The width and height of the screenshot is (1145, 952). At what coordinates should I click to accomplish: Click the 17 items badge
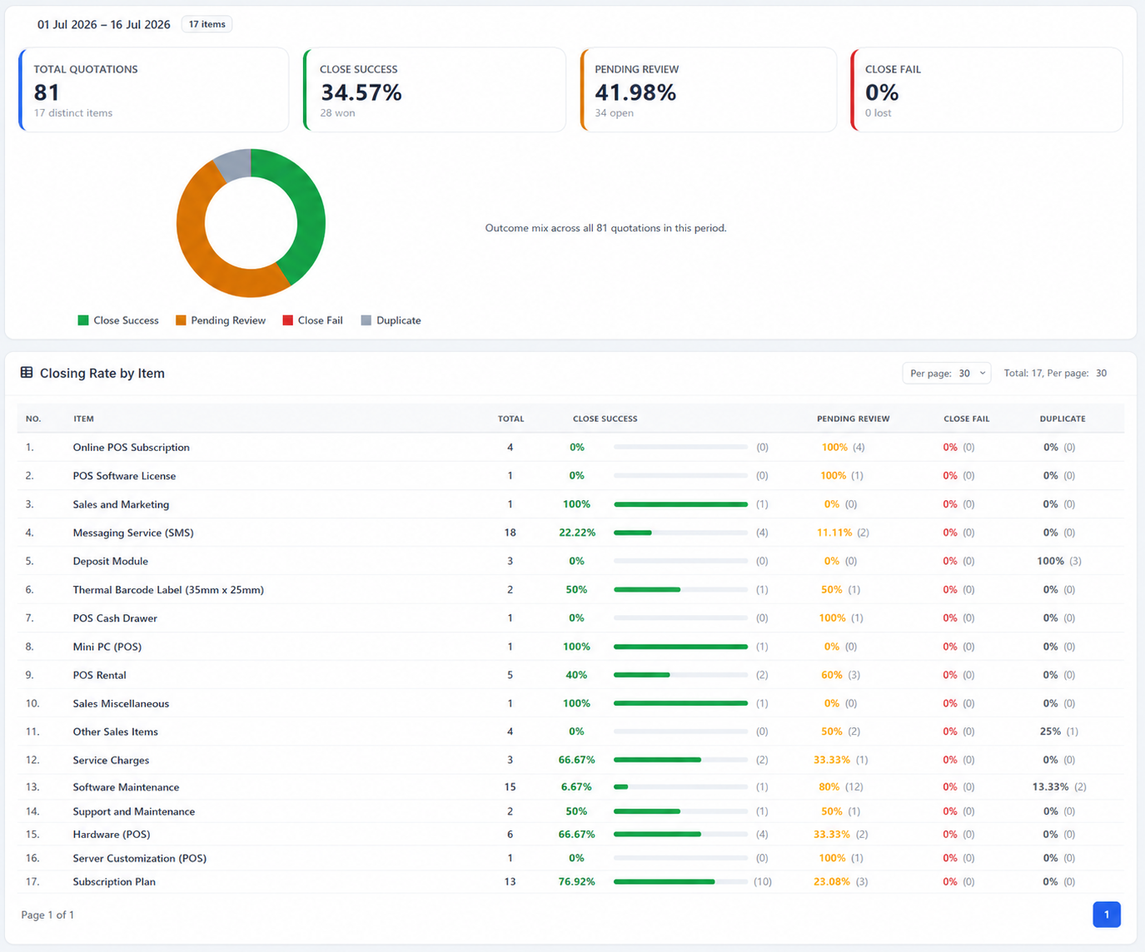click(207, 24)
